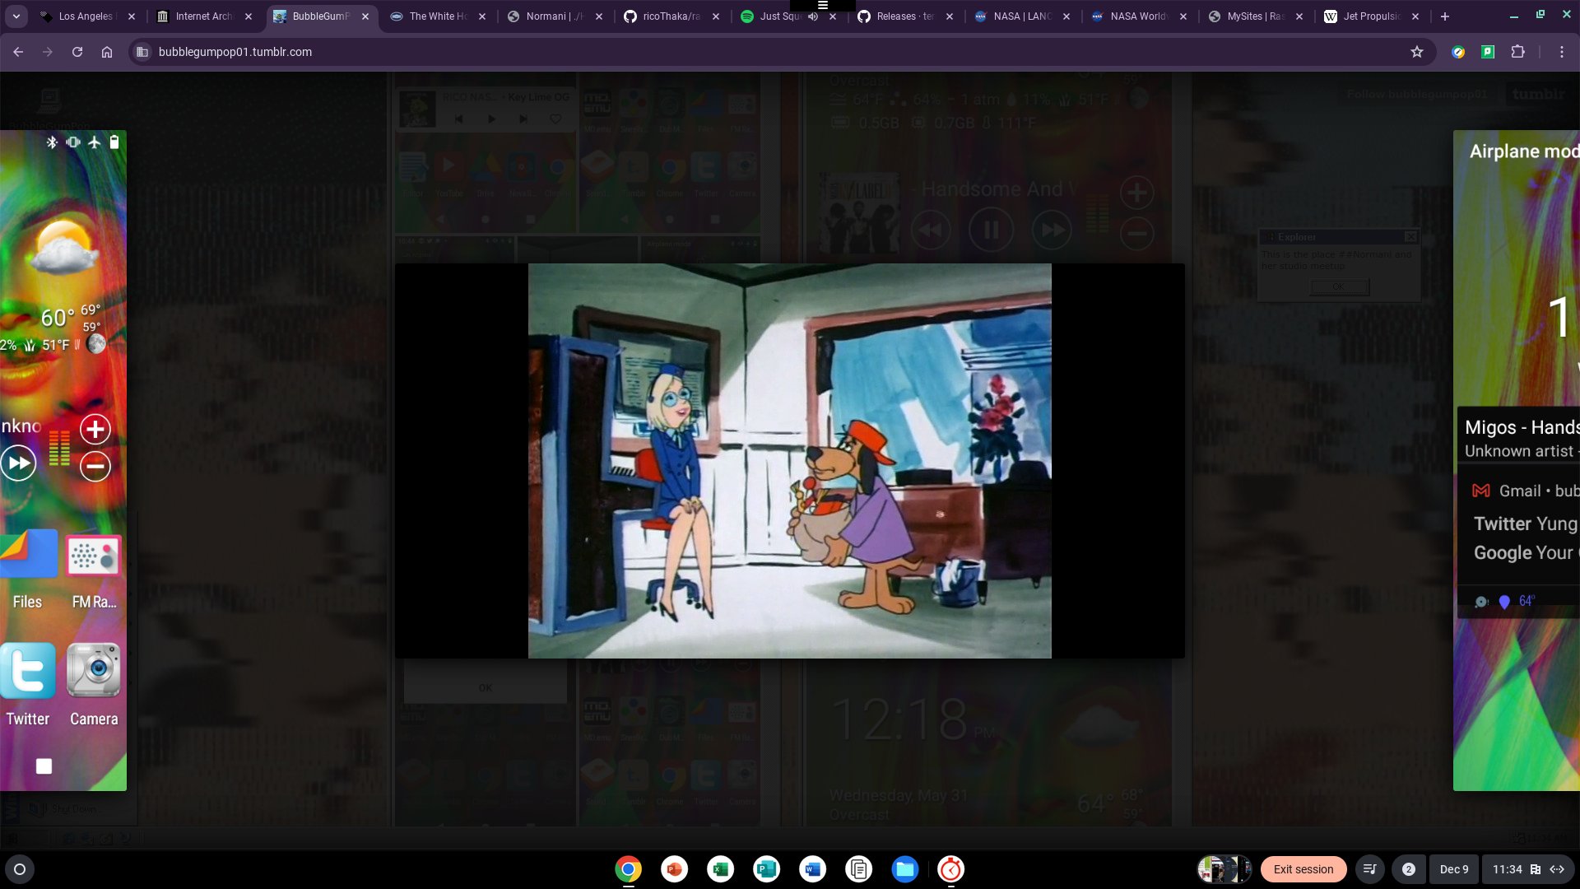This screenshot has height=889, width=1580.
Task: Click the cartoon image in the lightbox
Action: (x=790, y=461)
